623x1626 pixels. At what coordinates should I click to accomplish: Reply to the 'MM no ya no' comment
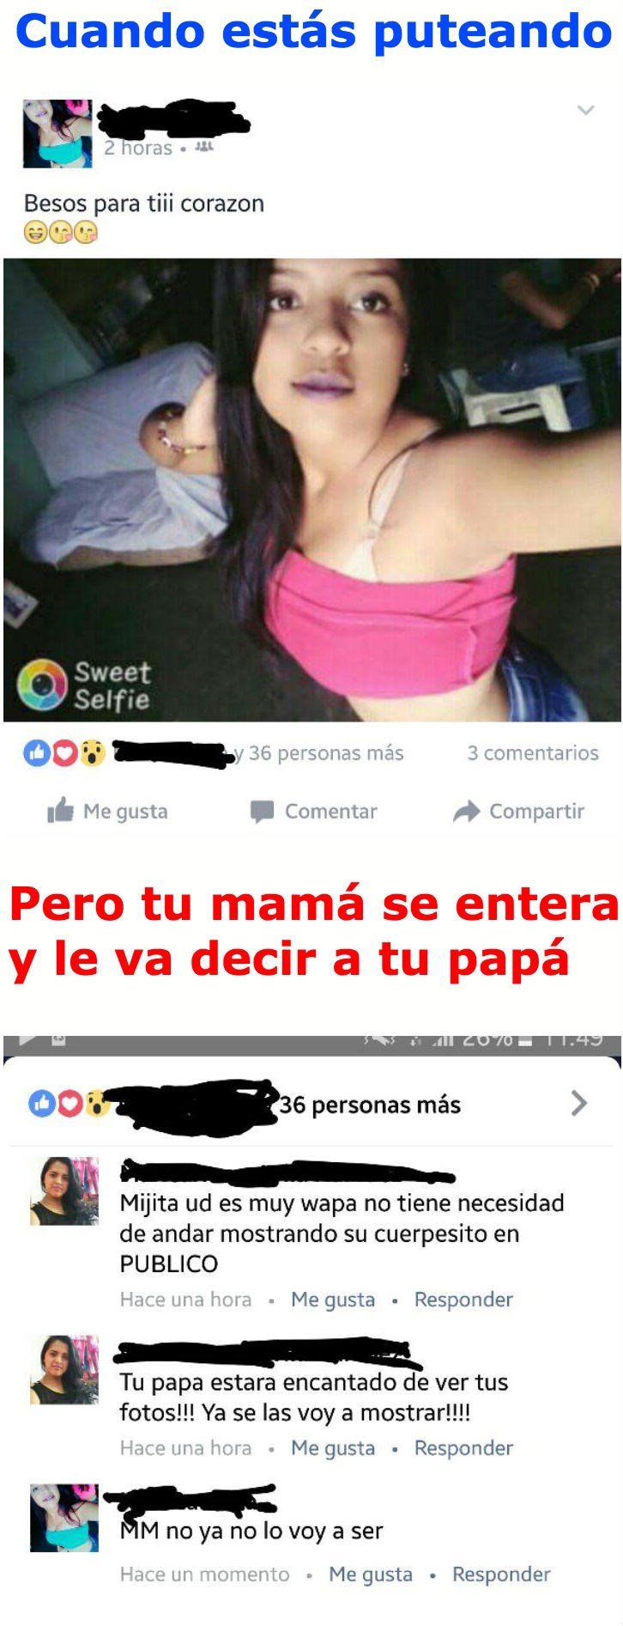501,1574
